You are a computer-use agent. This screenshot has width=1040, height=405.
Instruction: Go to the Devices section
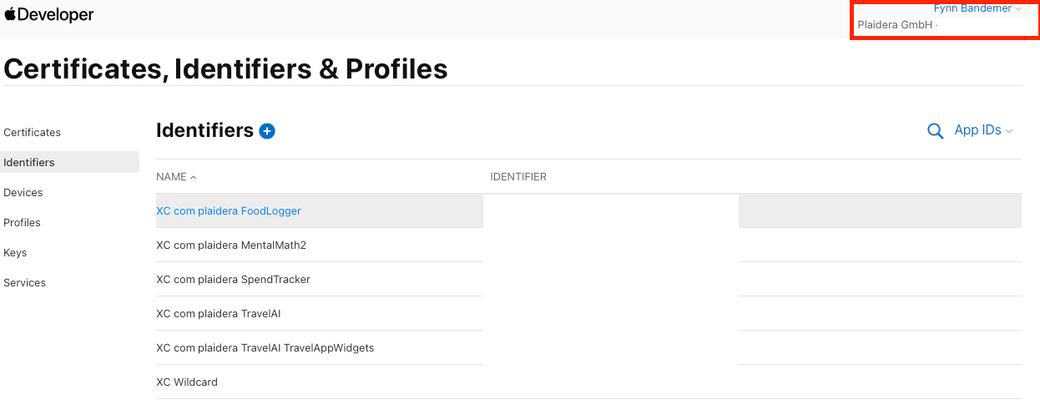[23, 193]
